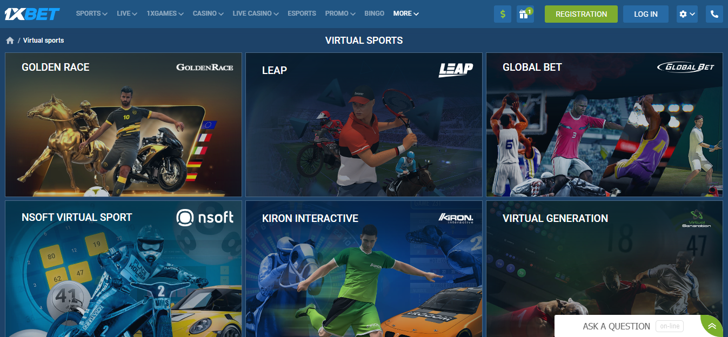This screenshot has height=337, width=728.
Task: Expand the Casino menu
Action: [x=208, y=14]
